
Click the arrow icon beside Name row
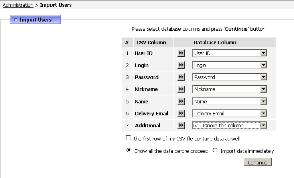click(x=181, y=101)
